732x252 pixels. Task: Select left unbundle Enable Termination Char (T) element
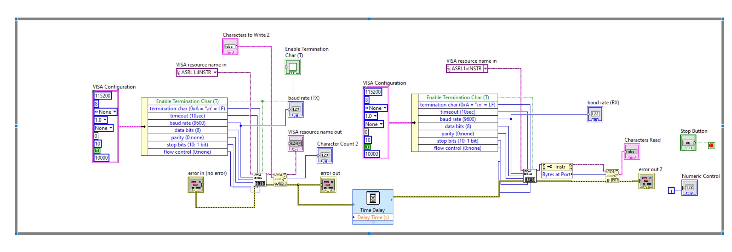pos(188,101)
